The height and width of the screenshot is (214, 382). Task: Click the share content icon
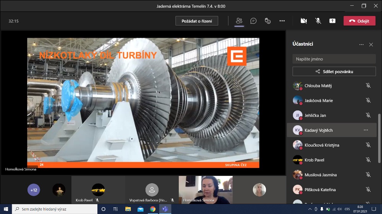(x=332, y=21)
